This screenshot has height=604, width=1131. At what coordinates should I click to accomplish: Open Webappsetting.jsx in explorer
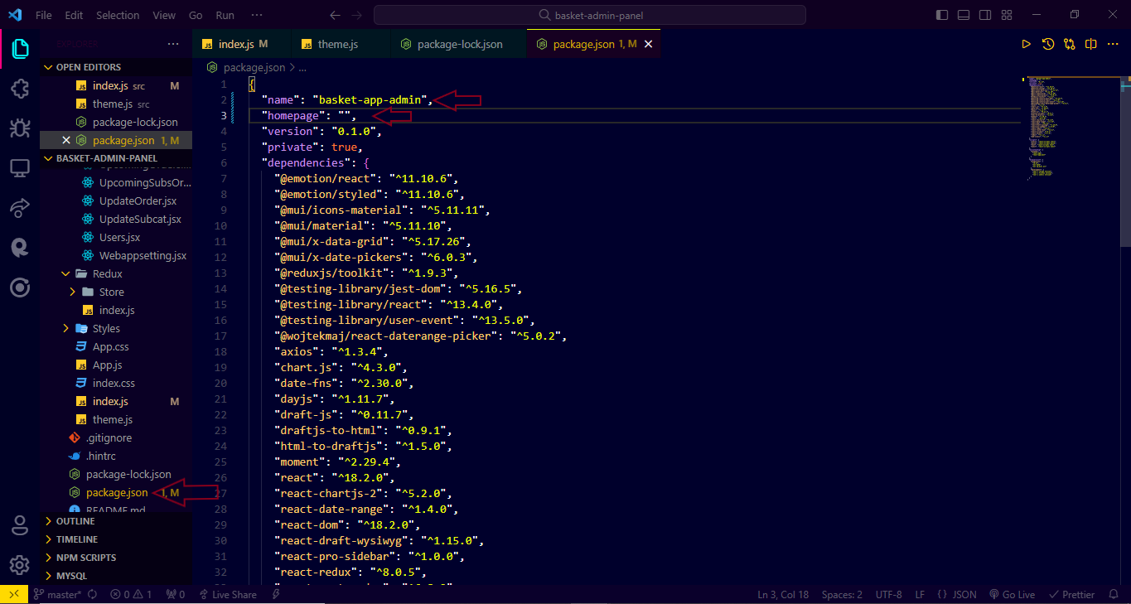coord(143,255)
